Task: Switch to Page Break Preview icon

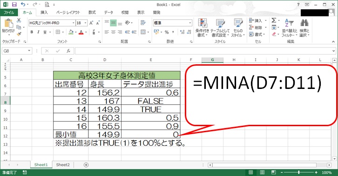Action: tap(274, 172)
